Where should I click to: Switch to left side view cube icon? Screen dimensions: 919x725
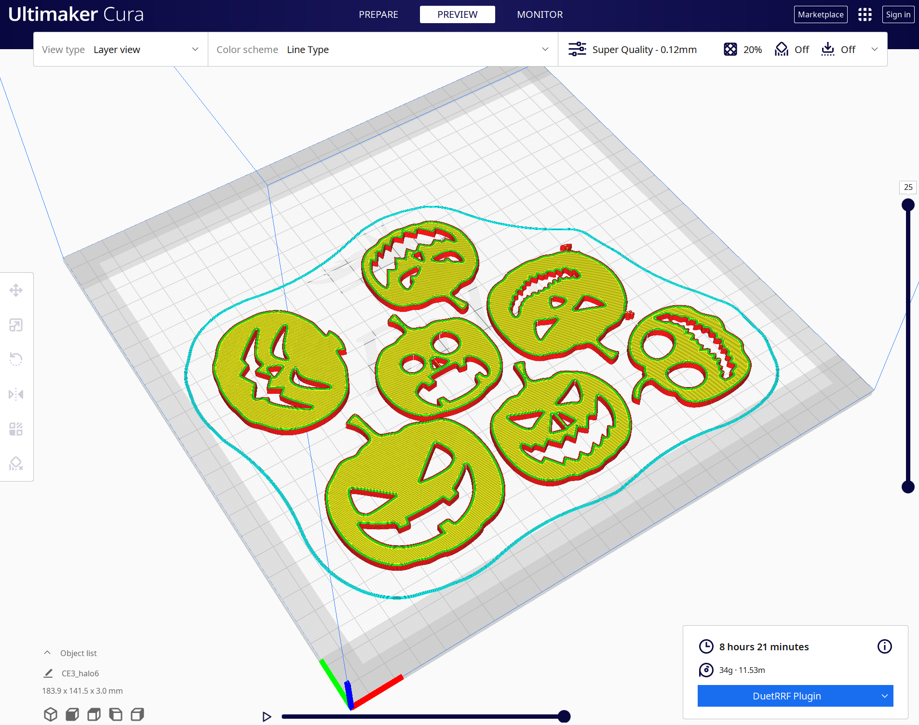116,714
